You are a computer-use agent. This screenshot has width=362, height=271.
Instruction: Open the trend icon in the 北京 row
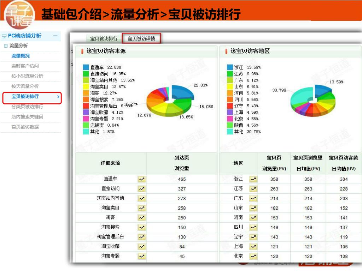(x=253, y=256)
